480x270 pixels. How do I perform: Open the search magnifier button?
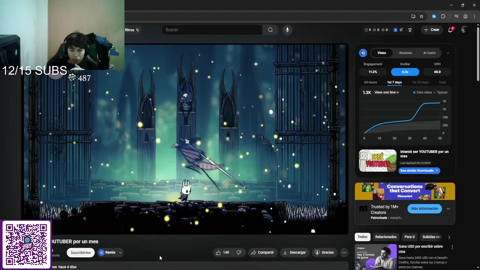270,30
